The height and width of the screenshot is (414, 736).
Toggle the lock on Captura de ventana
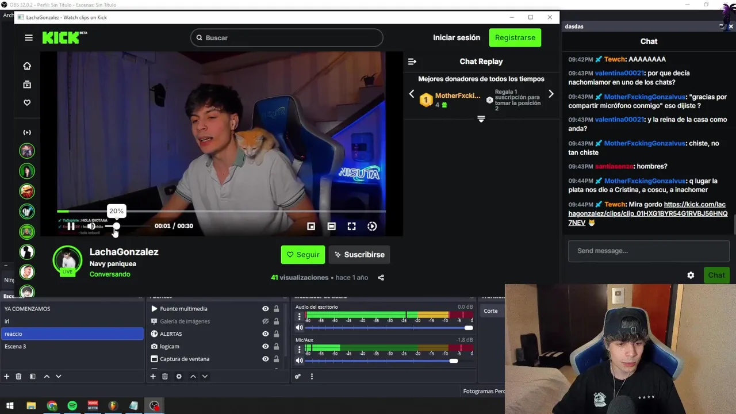click(x=277, y=359)
